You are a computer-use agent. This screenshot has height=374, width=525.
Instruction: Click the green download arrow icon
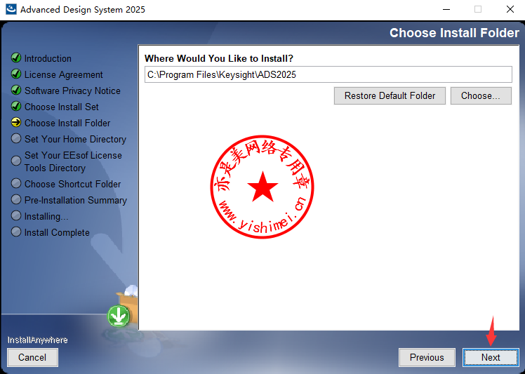tap(119, 316)
